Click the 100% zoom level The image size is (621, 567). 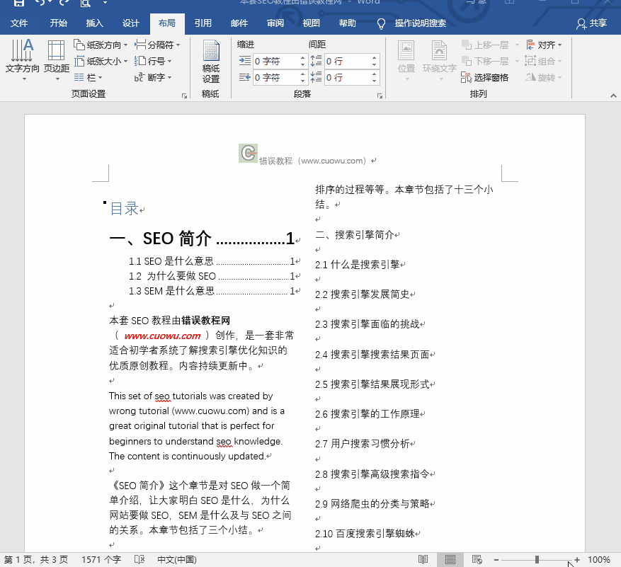598,559
